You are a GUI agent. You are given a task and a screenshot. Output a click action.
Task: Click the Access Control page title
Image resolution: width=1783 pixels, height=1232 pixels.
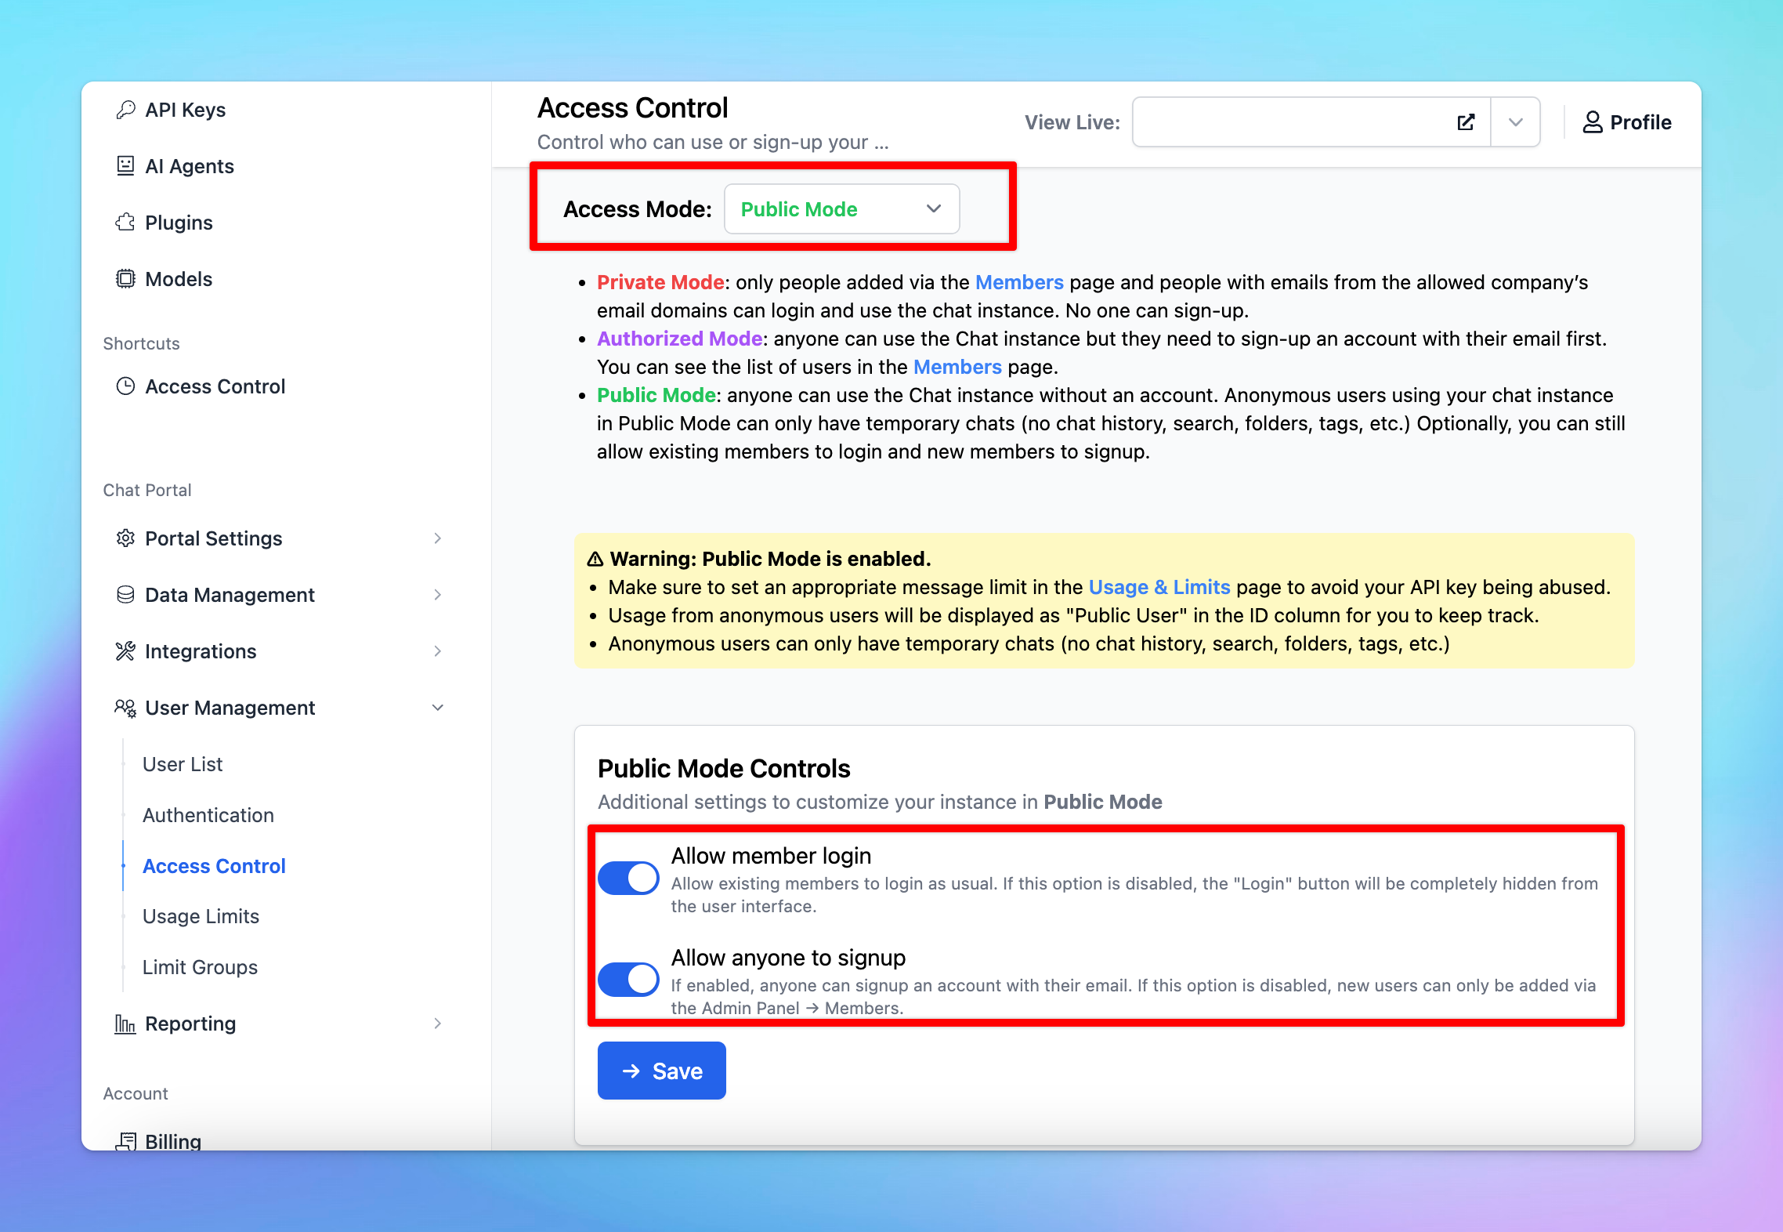[633, 108]
